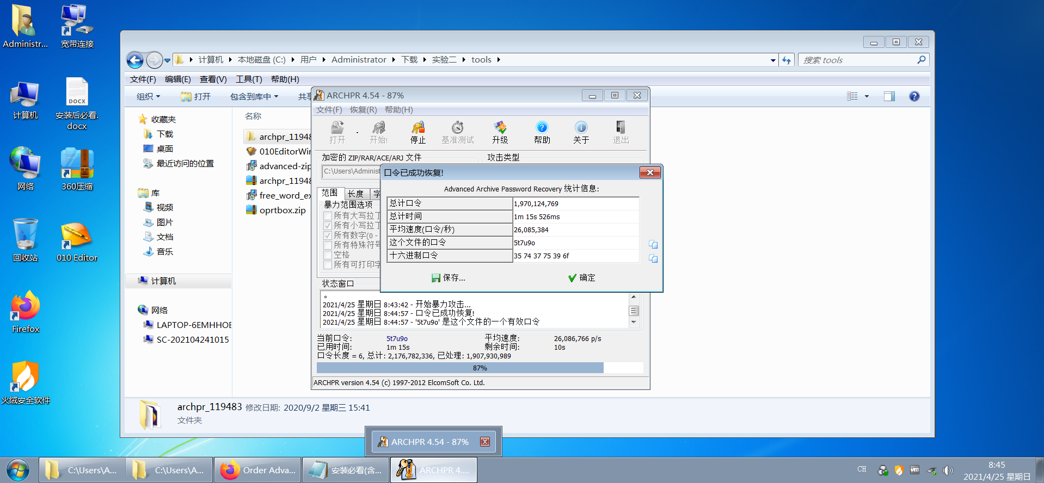Expand the breadcrumb arrow after Administrator
This screenshot has width=1044, height=483.
coord(394,60)
